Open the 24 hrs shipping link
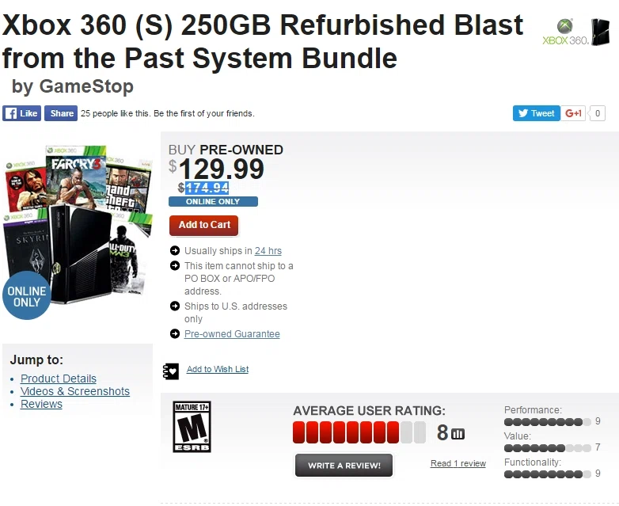 [268, 251]
